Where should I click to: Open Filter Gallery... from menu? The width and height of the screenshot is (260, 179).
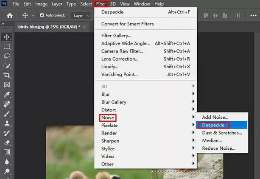point(116,36)
